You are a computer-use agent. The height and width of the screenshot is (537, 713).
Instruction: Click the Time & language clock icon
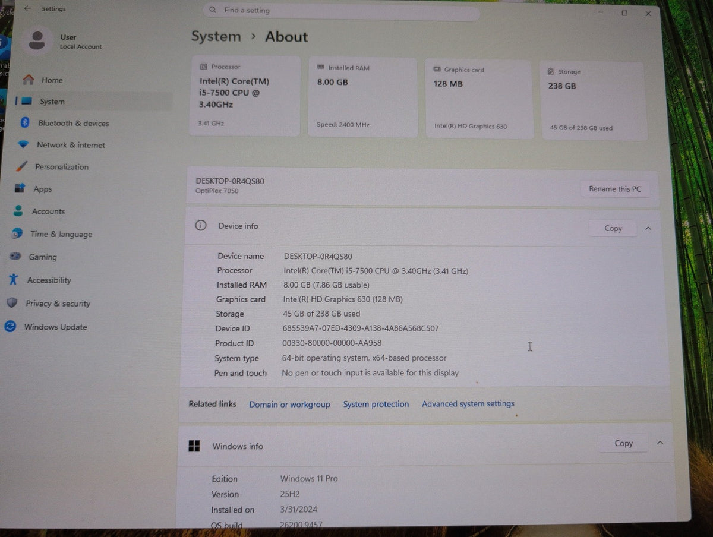pos(17,233)
